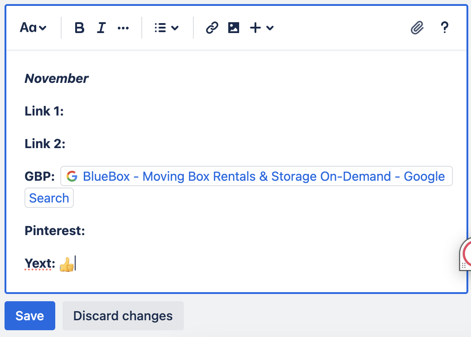Toggle bold formatting
Screen dimensions: 471x337
pos(79,28)
